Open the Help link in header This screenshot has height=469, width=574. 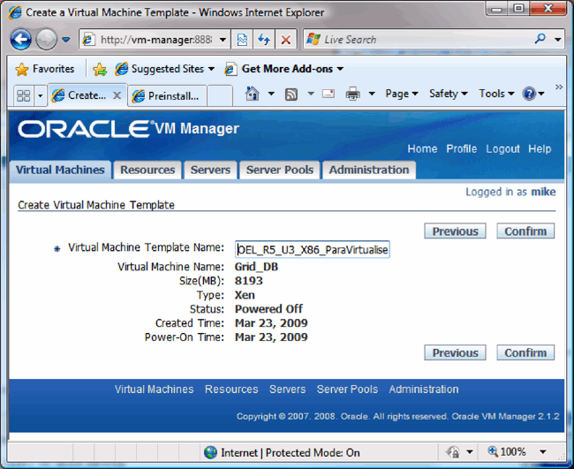[x=540, y=149]
